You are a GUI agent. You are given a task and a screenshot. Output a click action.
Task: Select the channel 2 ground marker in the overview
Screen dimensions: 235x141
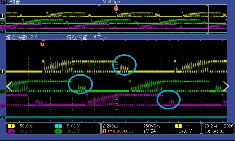[x=2, y=32]
